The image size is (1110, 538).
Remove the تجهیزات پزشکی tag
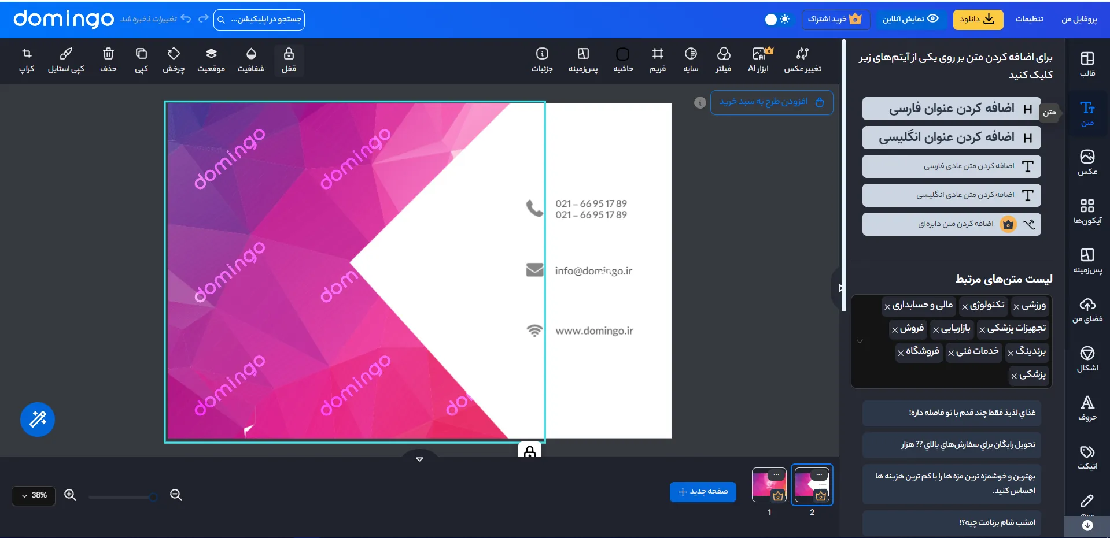pyautogui.click(x=982, y=330)
